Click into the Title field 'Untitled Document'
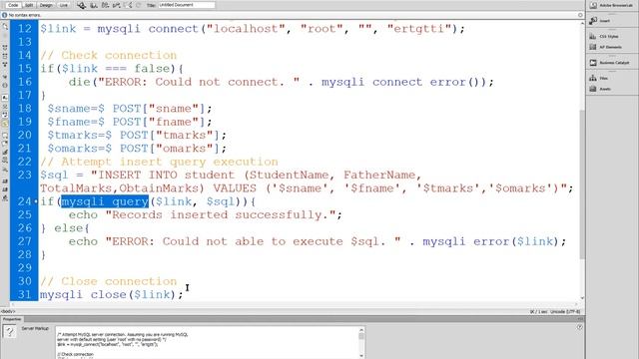The height and width of the screenshot is (359, 639). click(187, 5)
